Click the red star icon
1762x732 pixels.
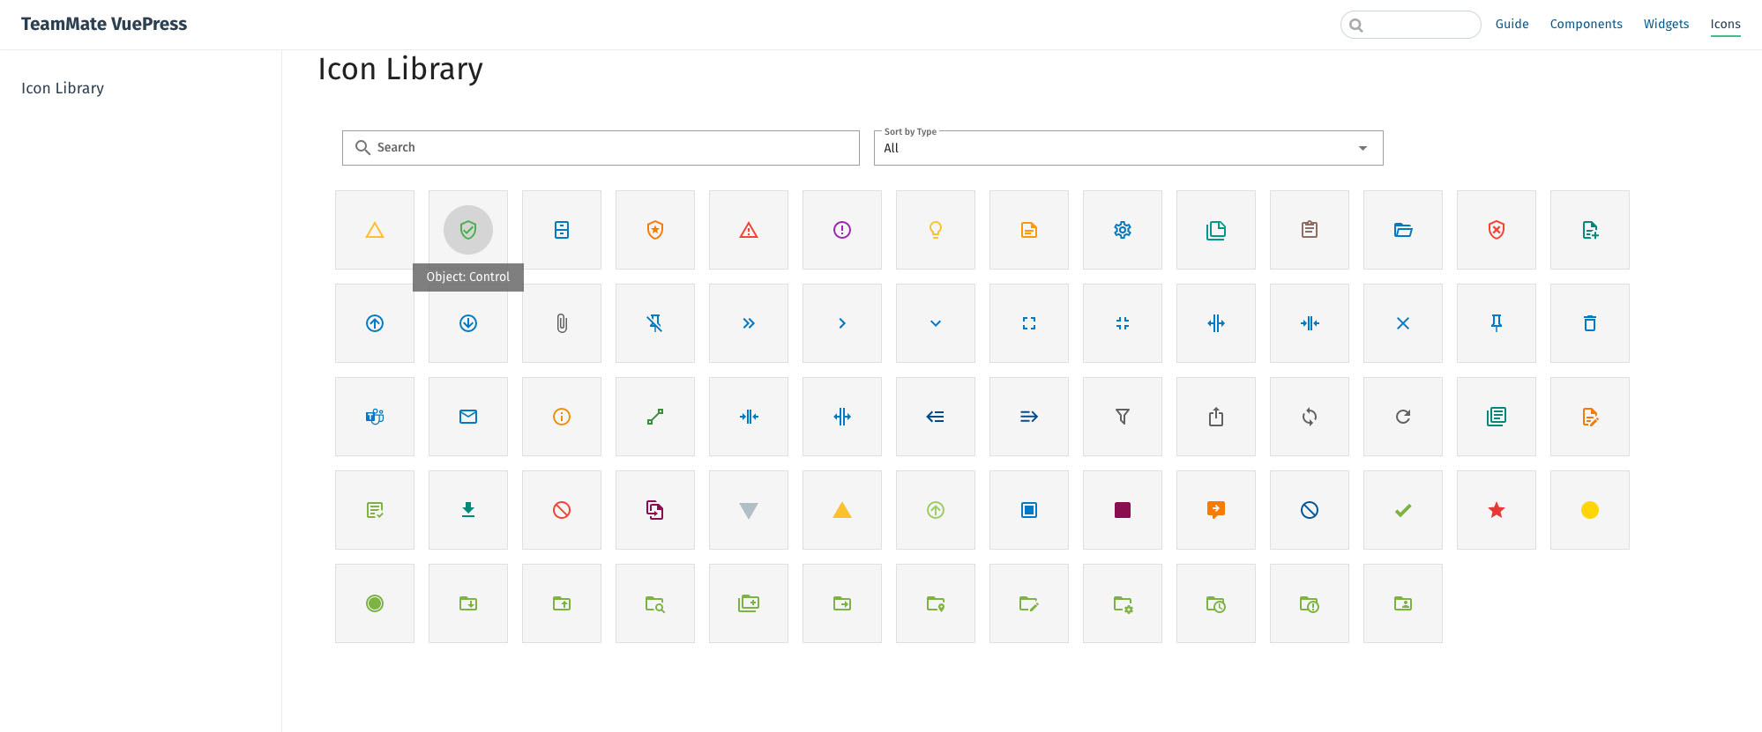[x=1497, y=510]
